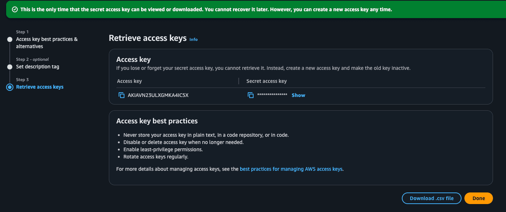This screenshot has width=506, height=212.
Task: Click the Step 1 circle indicator
Action: pyautogui.click(x=10, y=39)
